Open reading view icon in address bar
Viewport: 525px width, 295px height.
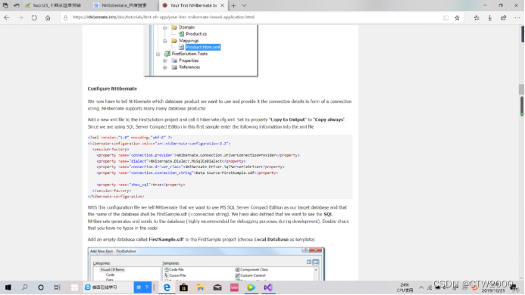pos(445,18)
